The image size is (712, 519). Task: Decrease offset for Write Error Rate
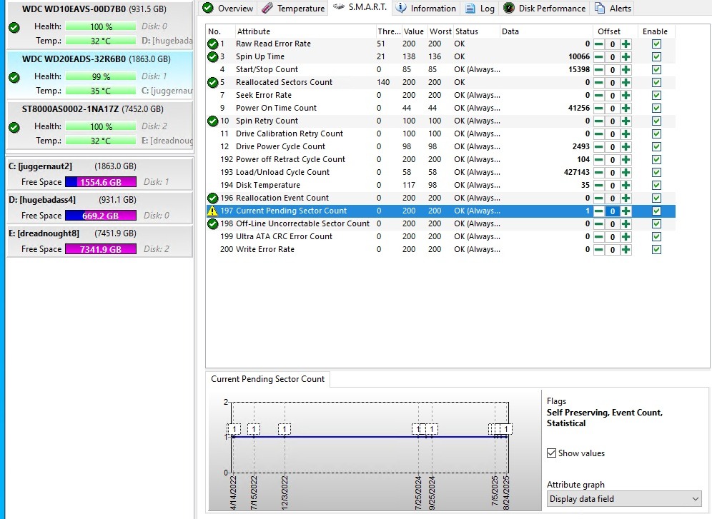tap(599, 249)
